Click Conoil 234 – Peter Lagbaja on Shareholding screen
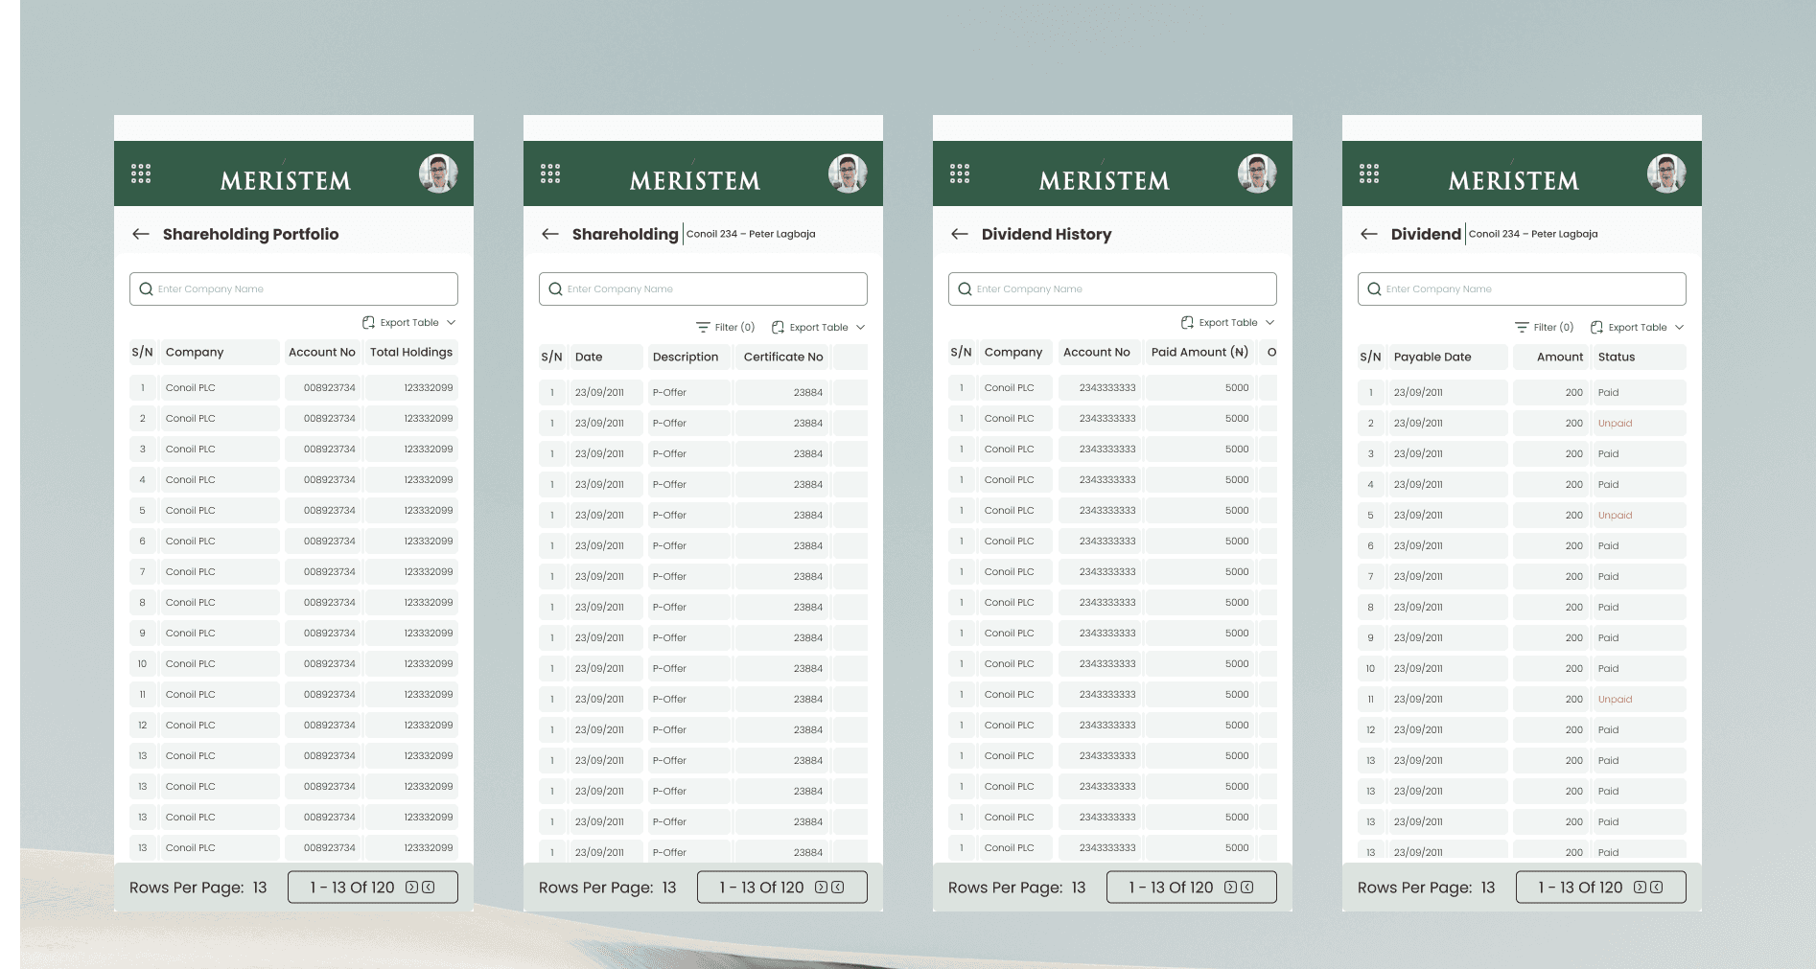The image size is (1816, 969). 751,234
